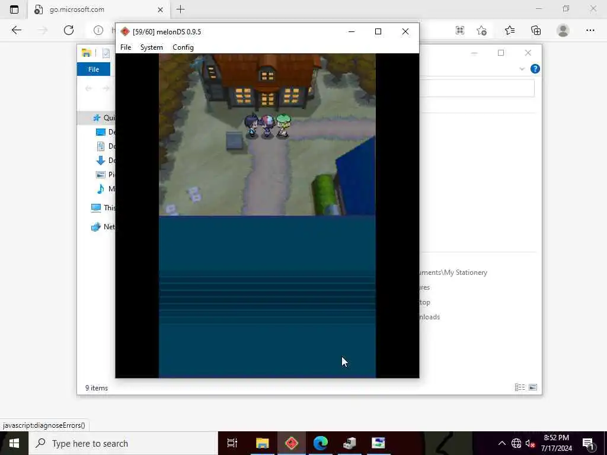Click the taskbar search box

click(123, 443)
